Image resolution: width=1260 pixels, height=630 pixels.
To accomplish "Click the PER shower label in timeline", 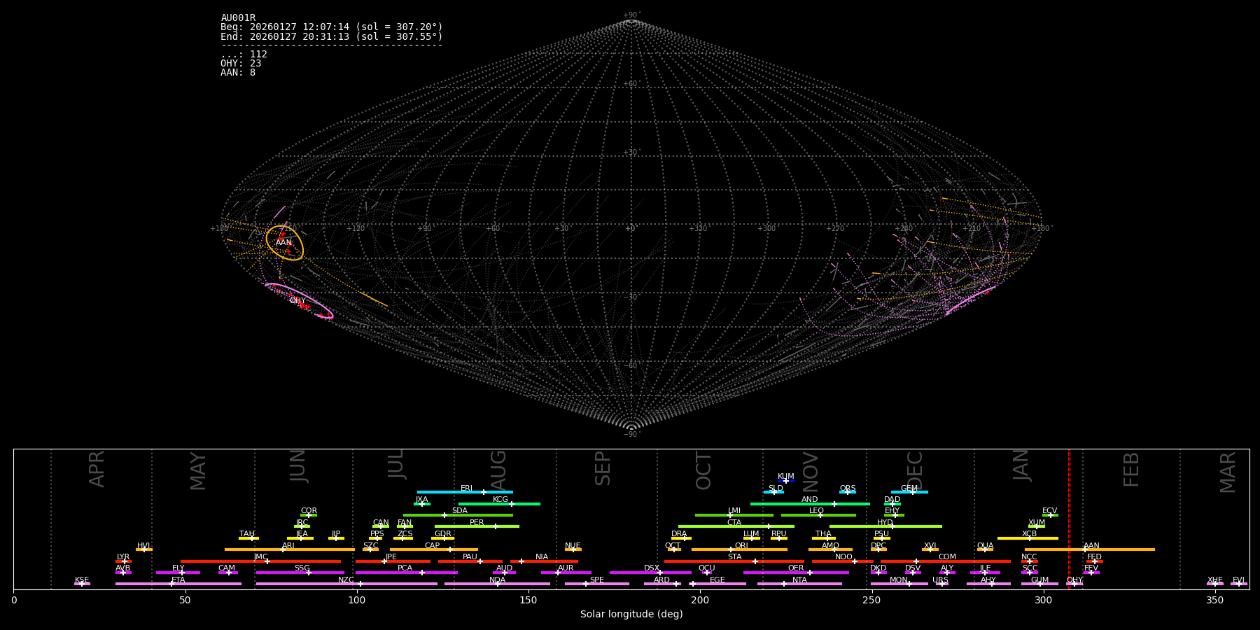I will click(477, 523).
